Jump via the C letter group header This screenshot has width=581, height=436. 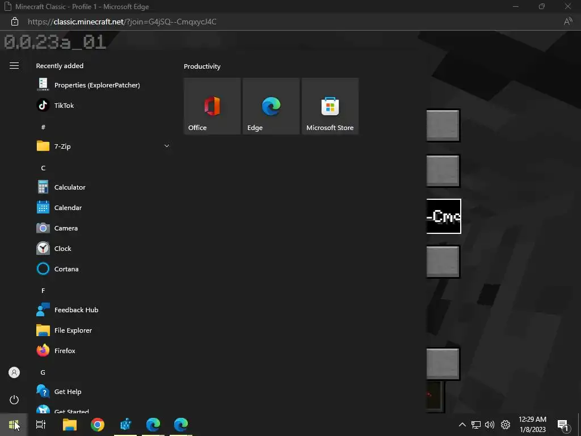(43, 168)
